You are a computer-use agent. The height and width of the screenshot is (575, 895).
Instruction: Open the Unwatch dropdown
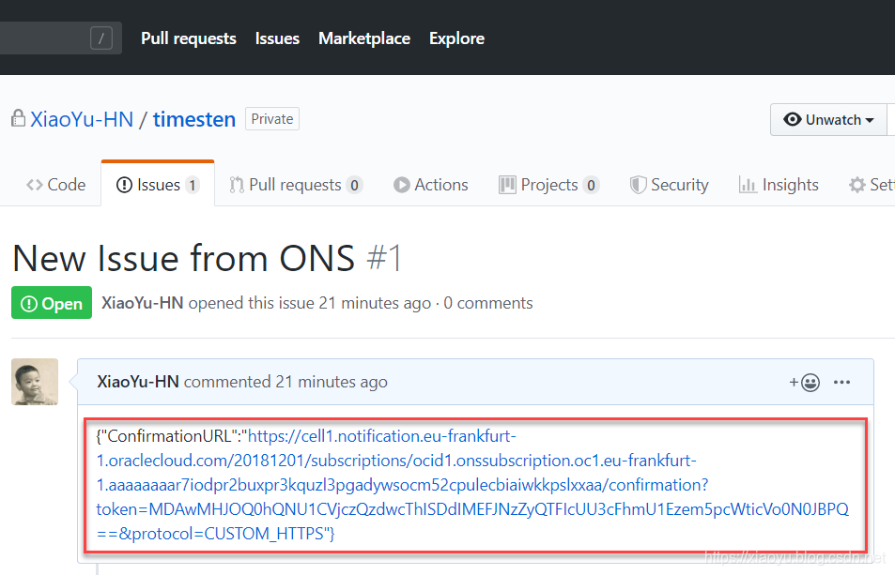pos(828,120)
